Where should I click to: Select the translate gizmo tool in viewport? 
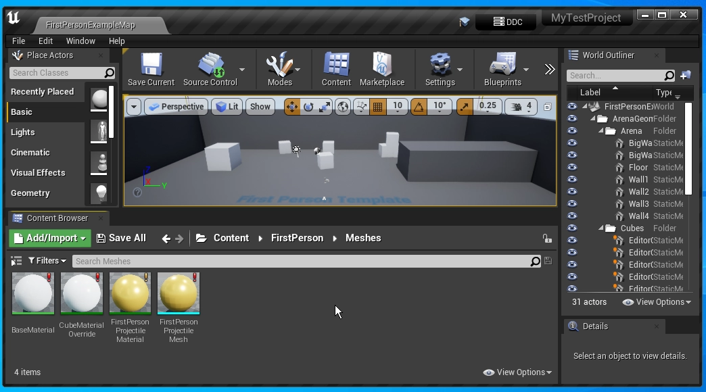pos(291,107)
